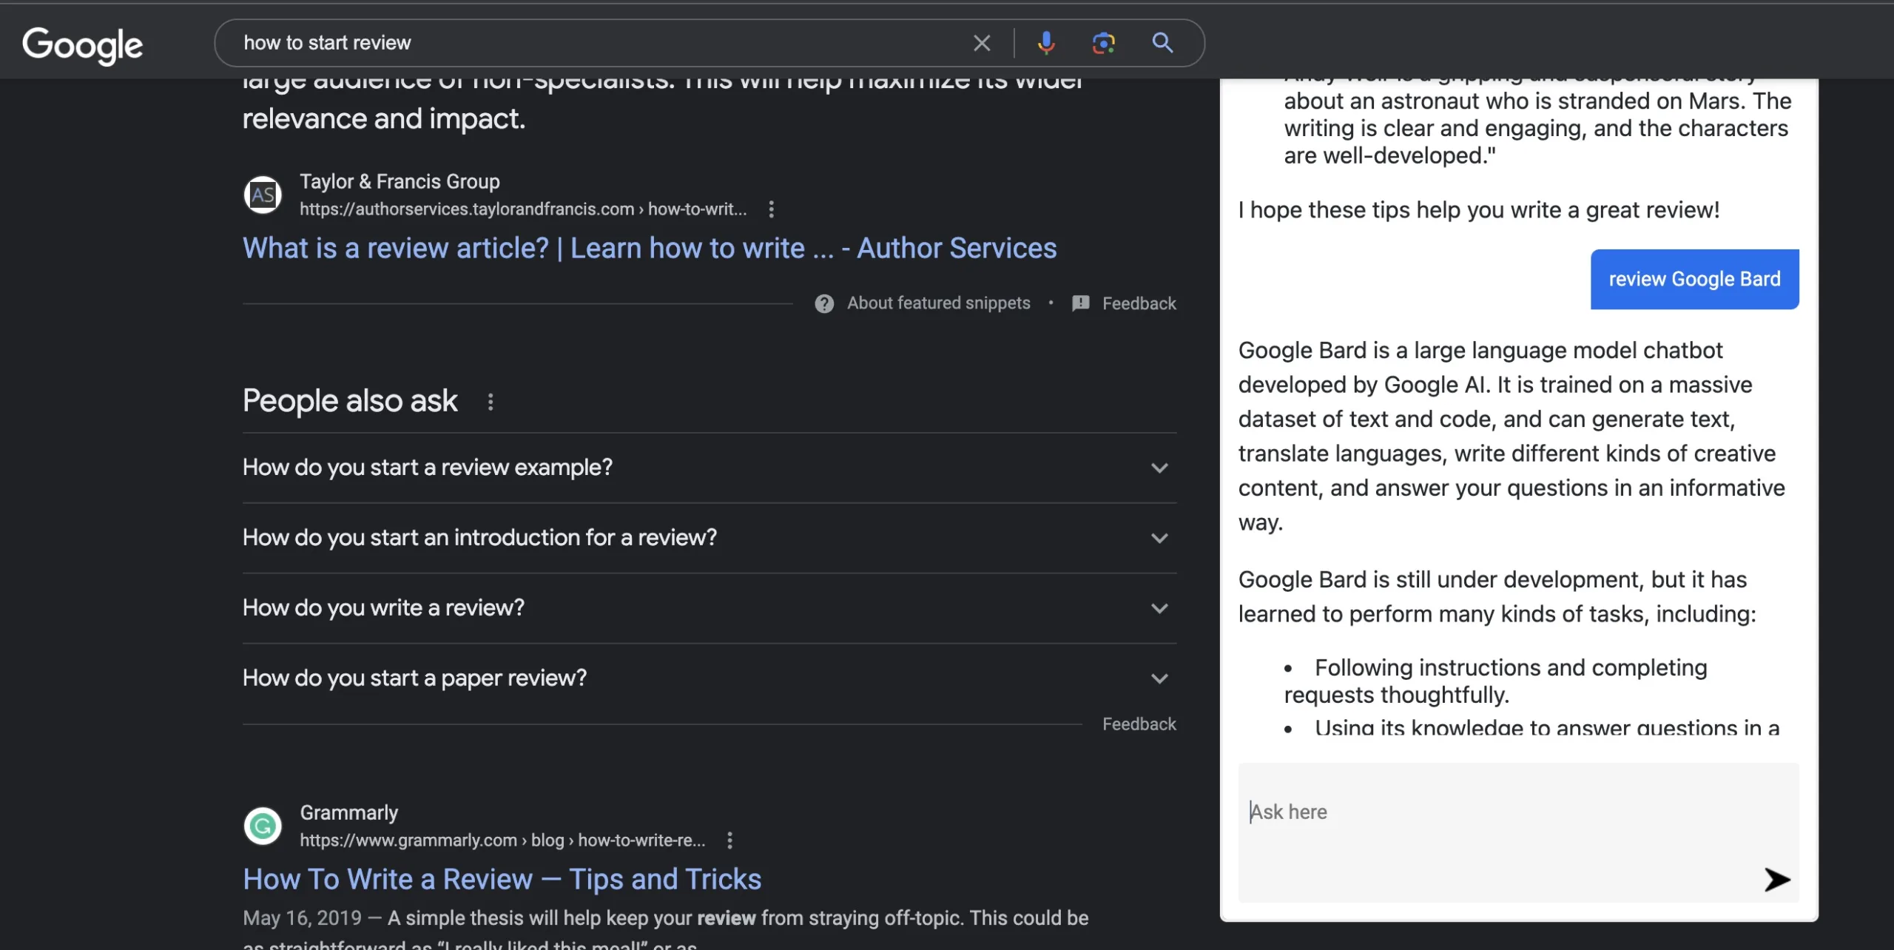The width and height of the screenshot is (1894, 950).
Task: Click the 'review Google Bard' message bubble
Action: [1694, 280]
